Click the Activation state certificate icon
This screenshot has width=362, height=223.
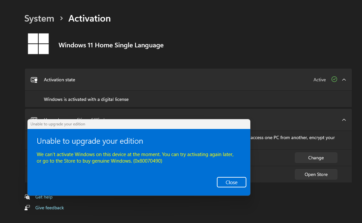34,80
